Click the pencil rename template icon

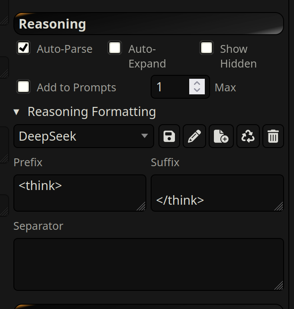tap(194, 137)
